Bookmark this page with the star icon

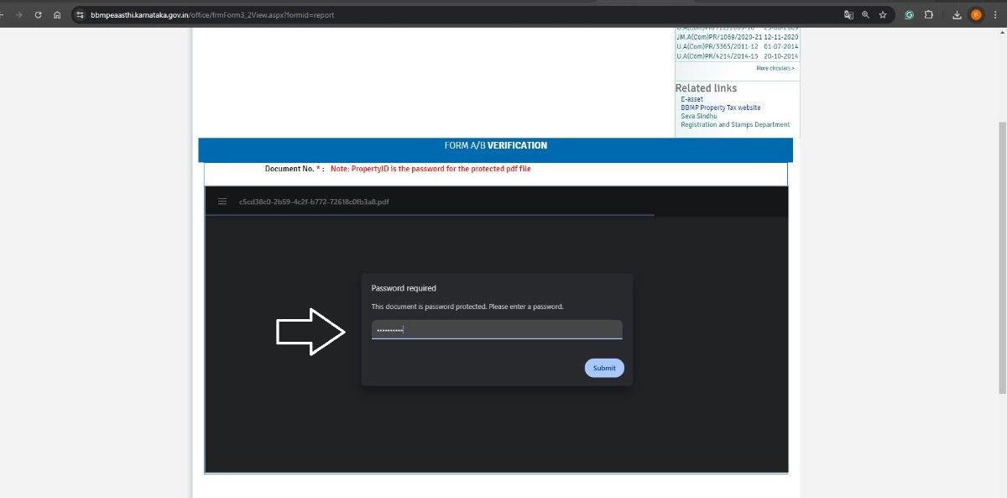(x=883, y=15)
